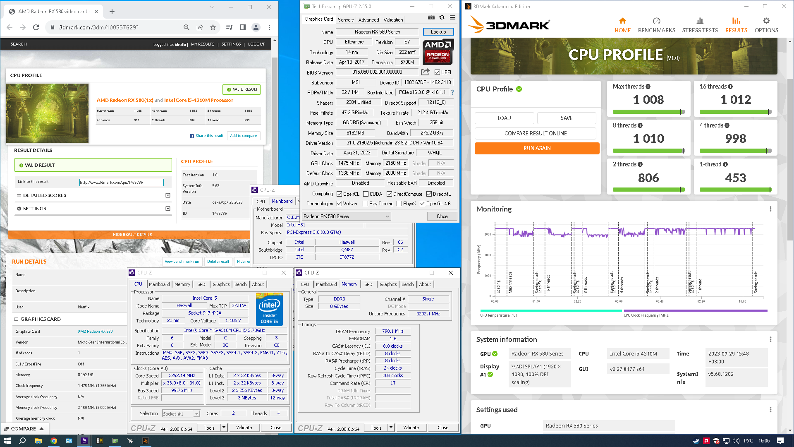Viewport: 794px width, 447px height.
Task: Open Chrome share page icon
Action: click(x=200, y=27)
